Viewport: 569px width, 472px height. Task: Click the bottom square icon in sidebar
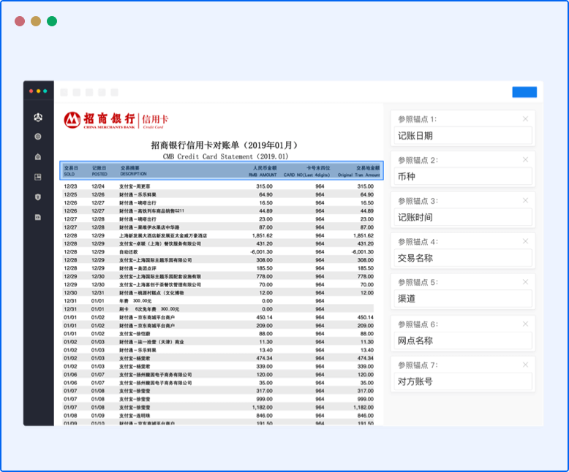(38, 217)
